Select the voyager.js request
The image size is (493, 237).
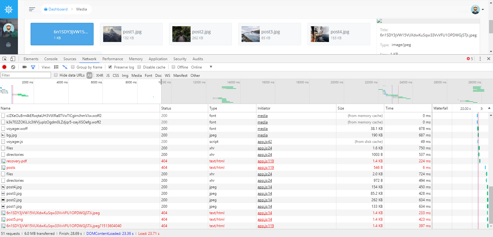(x=216, y=142)
